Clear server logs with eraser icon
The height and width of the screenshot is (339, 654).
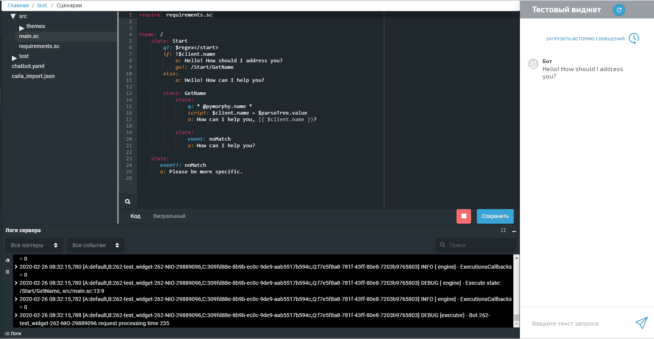coord(7,260)
